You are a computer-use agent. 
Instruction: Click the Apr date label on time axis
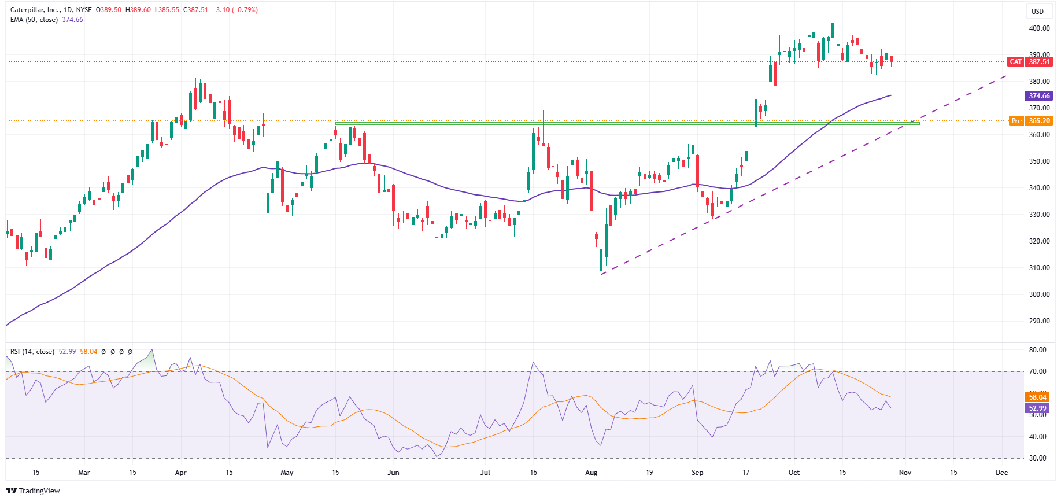click(x=181, y=473)
